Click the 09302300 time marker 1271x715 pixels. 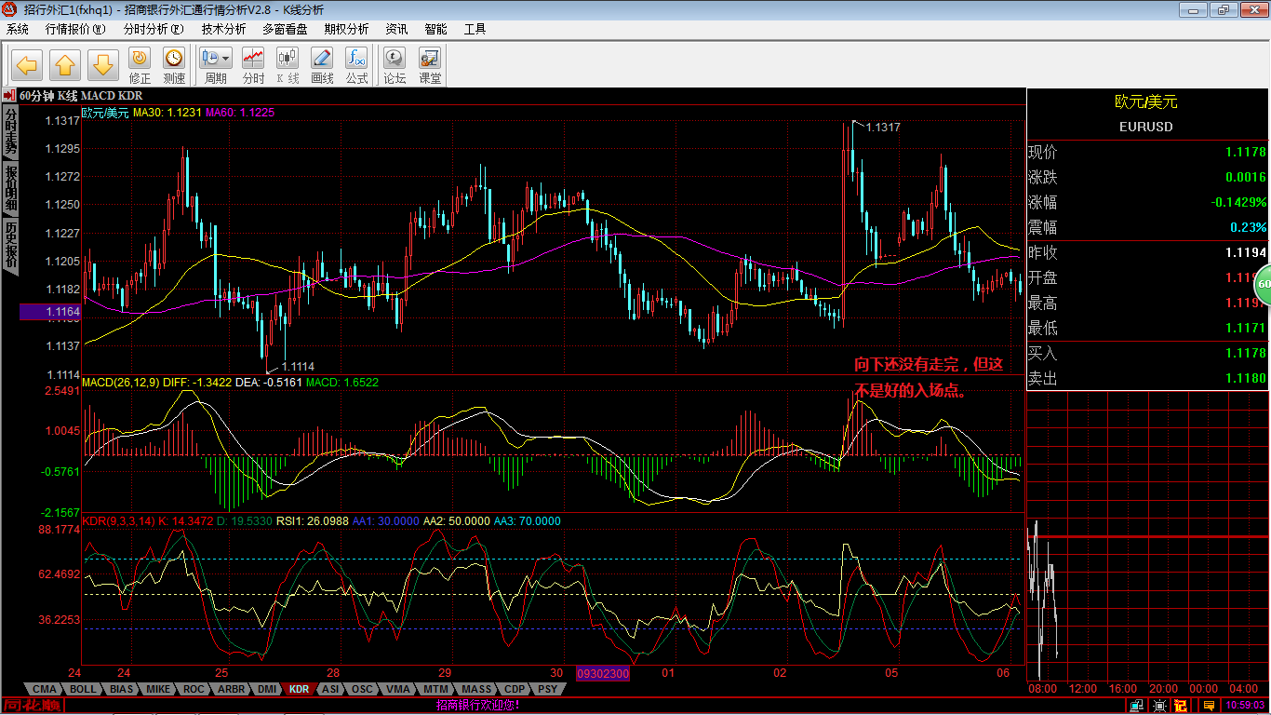(x=603, y=673)
